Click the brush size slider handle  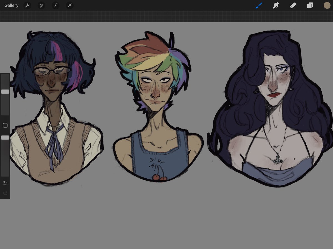click(x=5, y=92)
